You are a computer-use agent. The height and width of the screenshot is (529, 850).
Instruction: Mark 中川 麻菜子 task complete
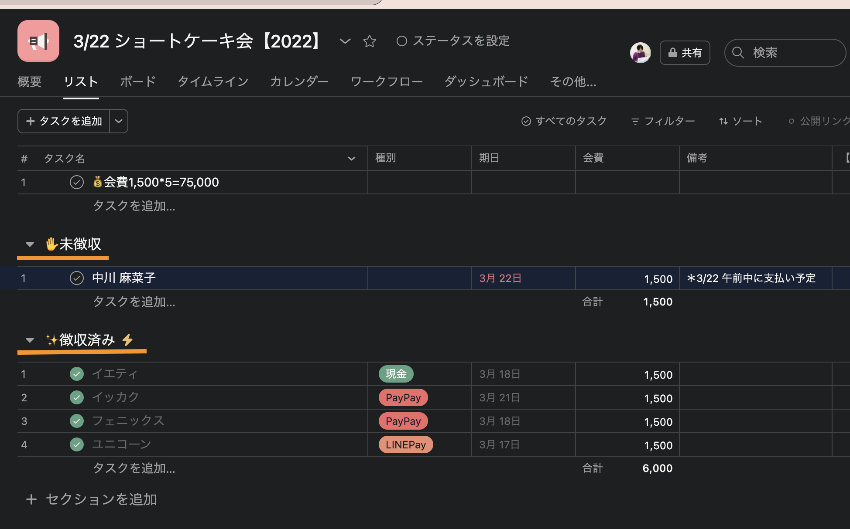(x=77, y=278)
